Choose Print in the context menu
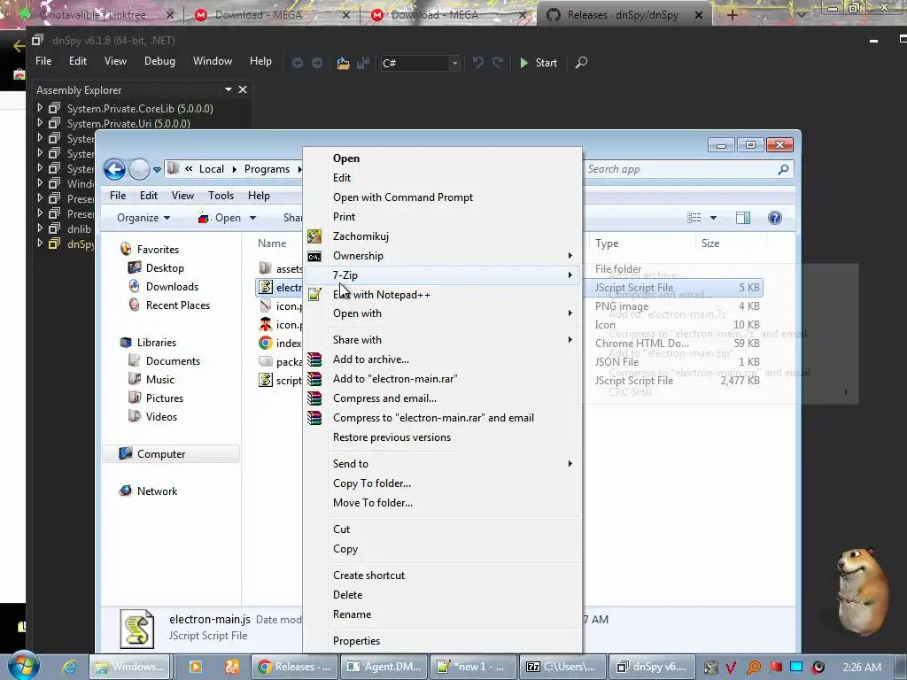Image resolution: width=907 pixels, height=680 pixels. tap(443, 217)
